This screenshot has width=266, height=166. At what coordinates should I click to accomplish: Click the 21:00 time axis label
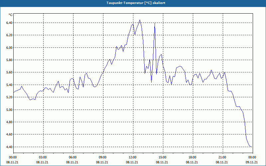click(223, 157)
